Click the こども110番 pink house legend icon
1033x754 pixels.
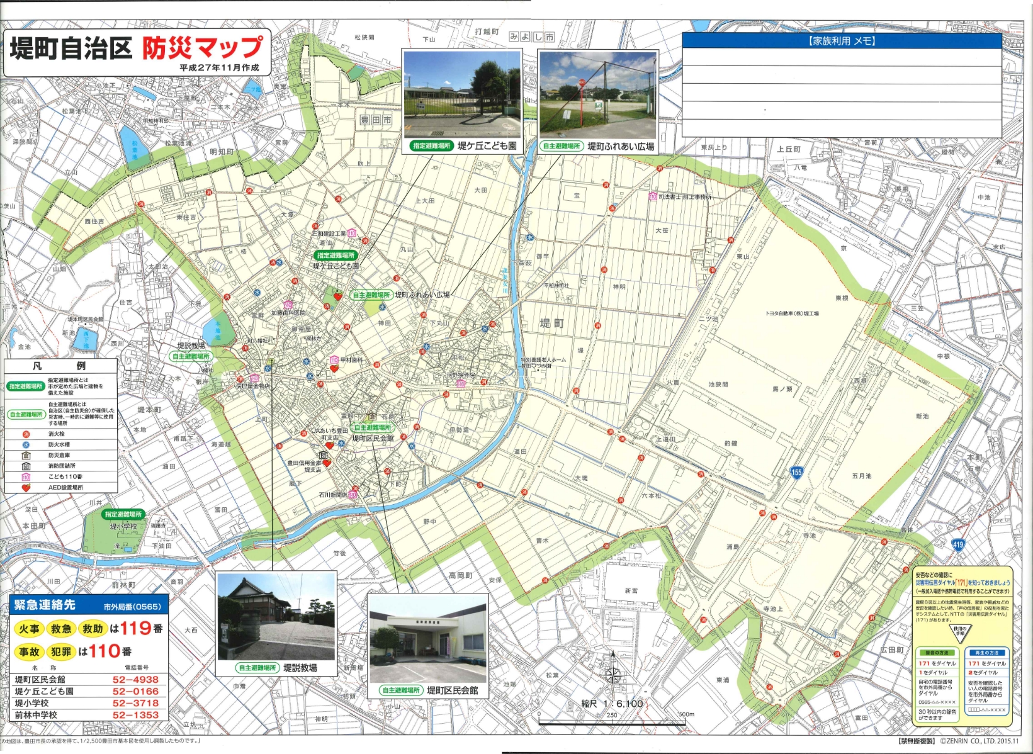click(x=26, y=476)
